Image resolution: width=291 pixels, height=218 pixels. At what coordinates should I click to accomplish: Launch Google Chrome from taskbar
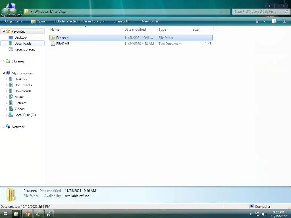[x=28, y=214]
